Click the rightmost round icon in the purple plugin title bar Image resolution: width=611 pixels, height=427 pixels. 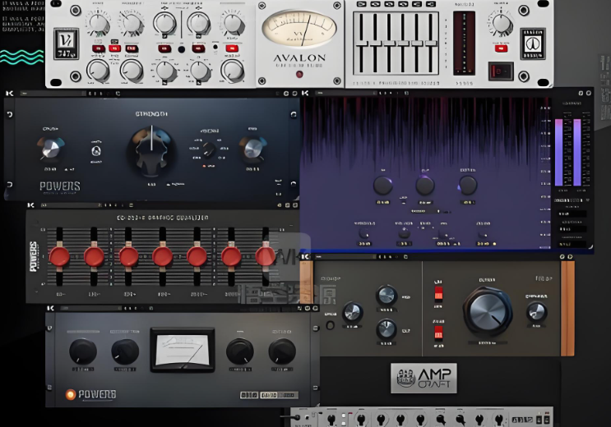[x=589, y=93]
